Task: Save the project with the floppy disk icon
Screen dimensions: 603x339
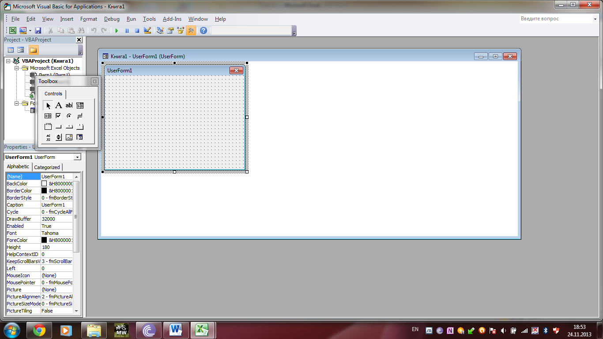Action: [38, 30]
